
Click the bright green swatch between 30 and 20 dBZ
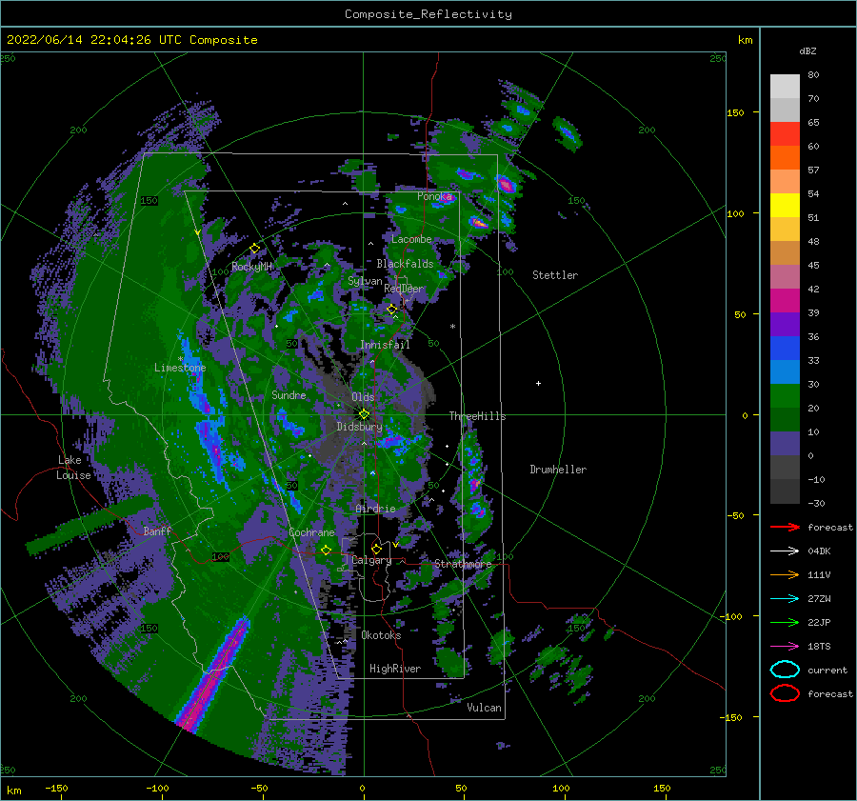785,396
